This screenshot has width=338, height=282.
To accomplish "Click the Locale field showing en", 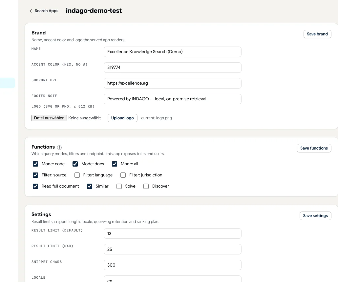I will coord(173,279).
